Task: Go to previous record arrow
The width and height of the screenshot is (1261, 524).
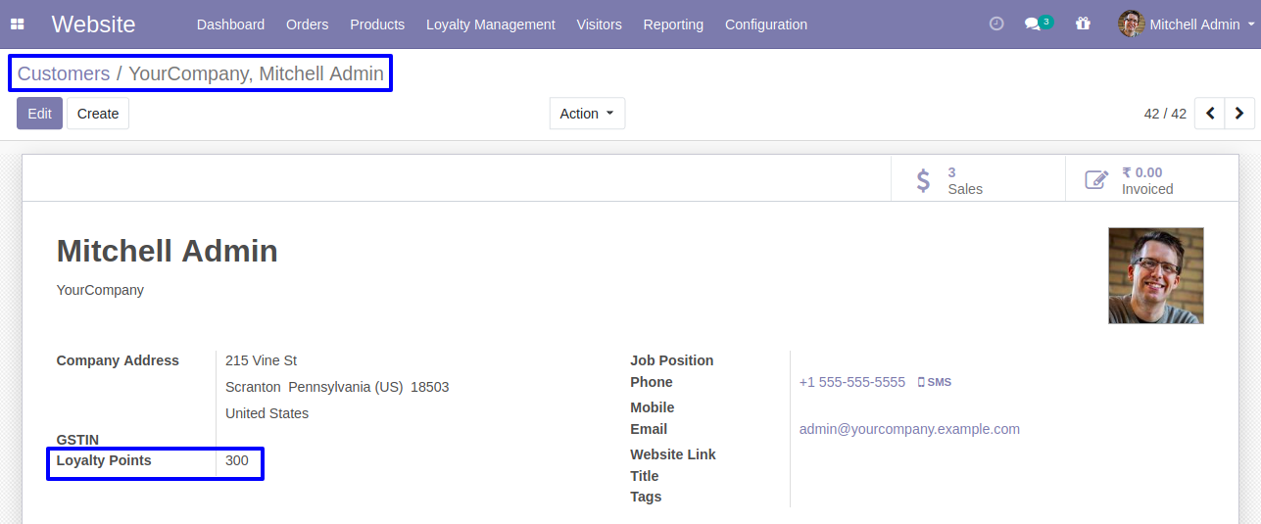Action: (x=1210, y=114)
